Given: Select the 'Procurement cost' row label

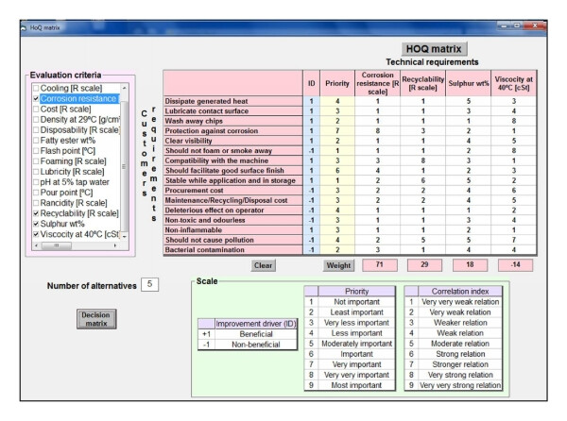Looking at the screenshot, I should 232,191.
